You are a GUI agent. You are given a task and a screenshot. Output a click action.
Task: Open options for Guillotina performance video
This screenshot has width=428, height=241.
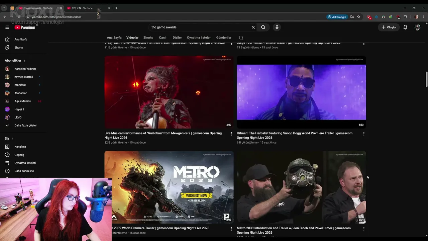[x=231, y=134]
